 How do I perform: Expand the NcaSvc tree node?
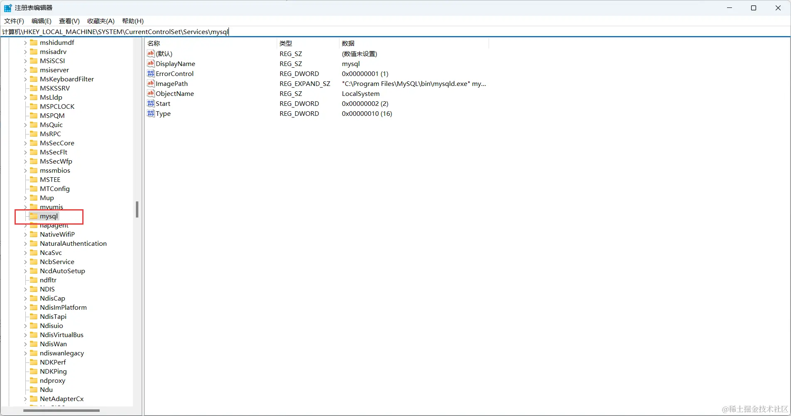(25, 252)
